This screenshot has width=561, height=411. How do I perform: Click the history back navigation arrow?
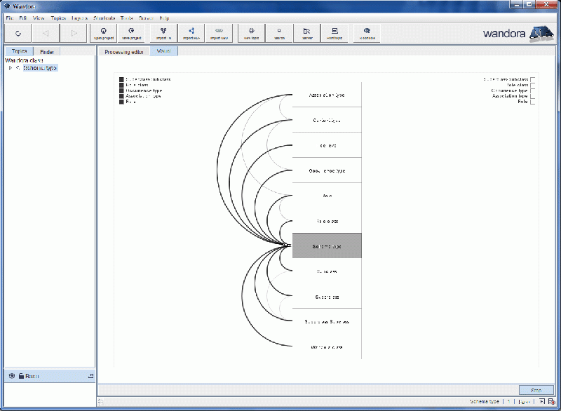45,32
